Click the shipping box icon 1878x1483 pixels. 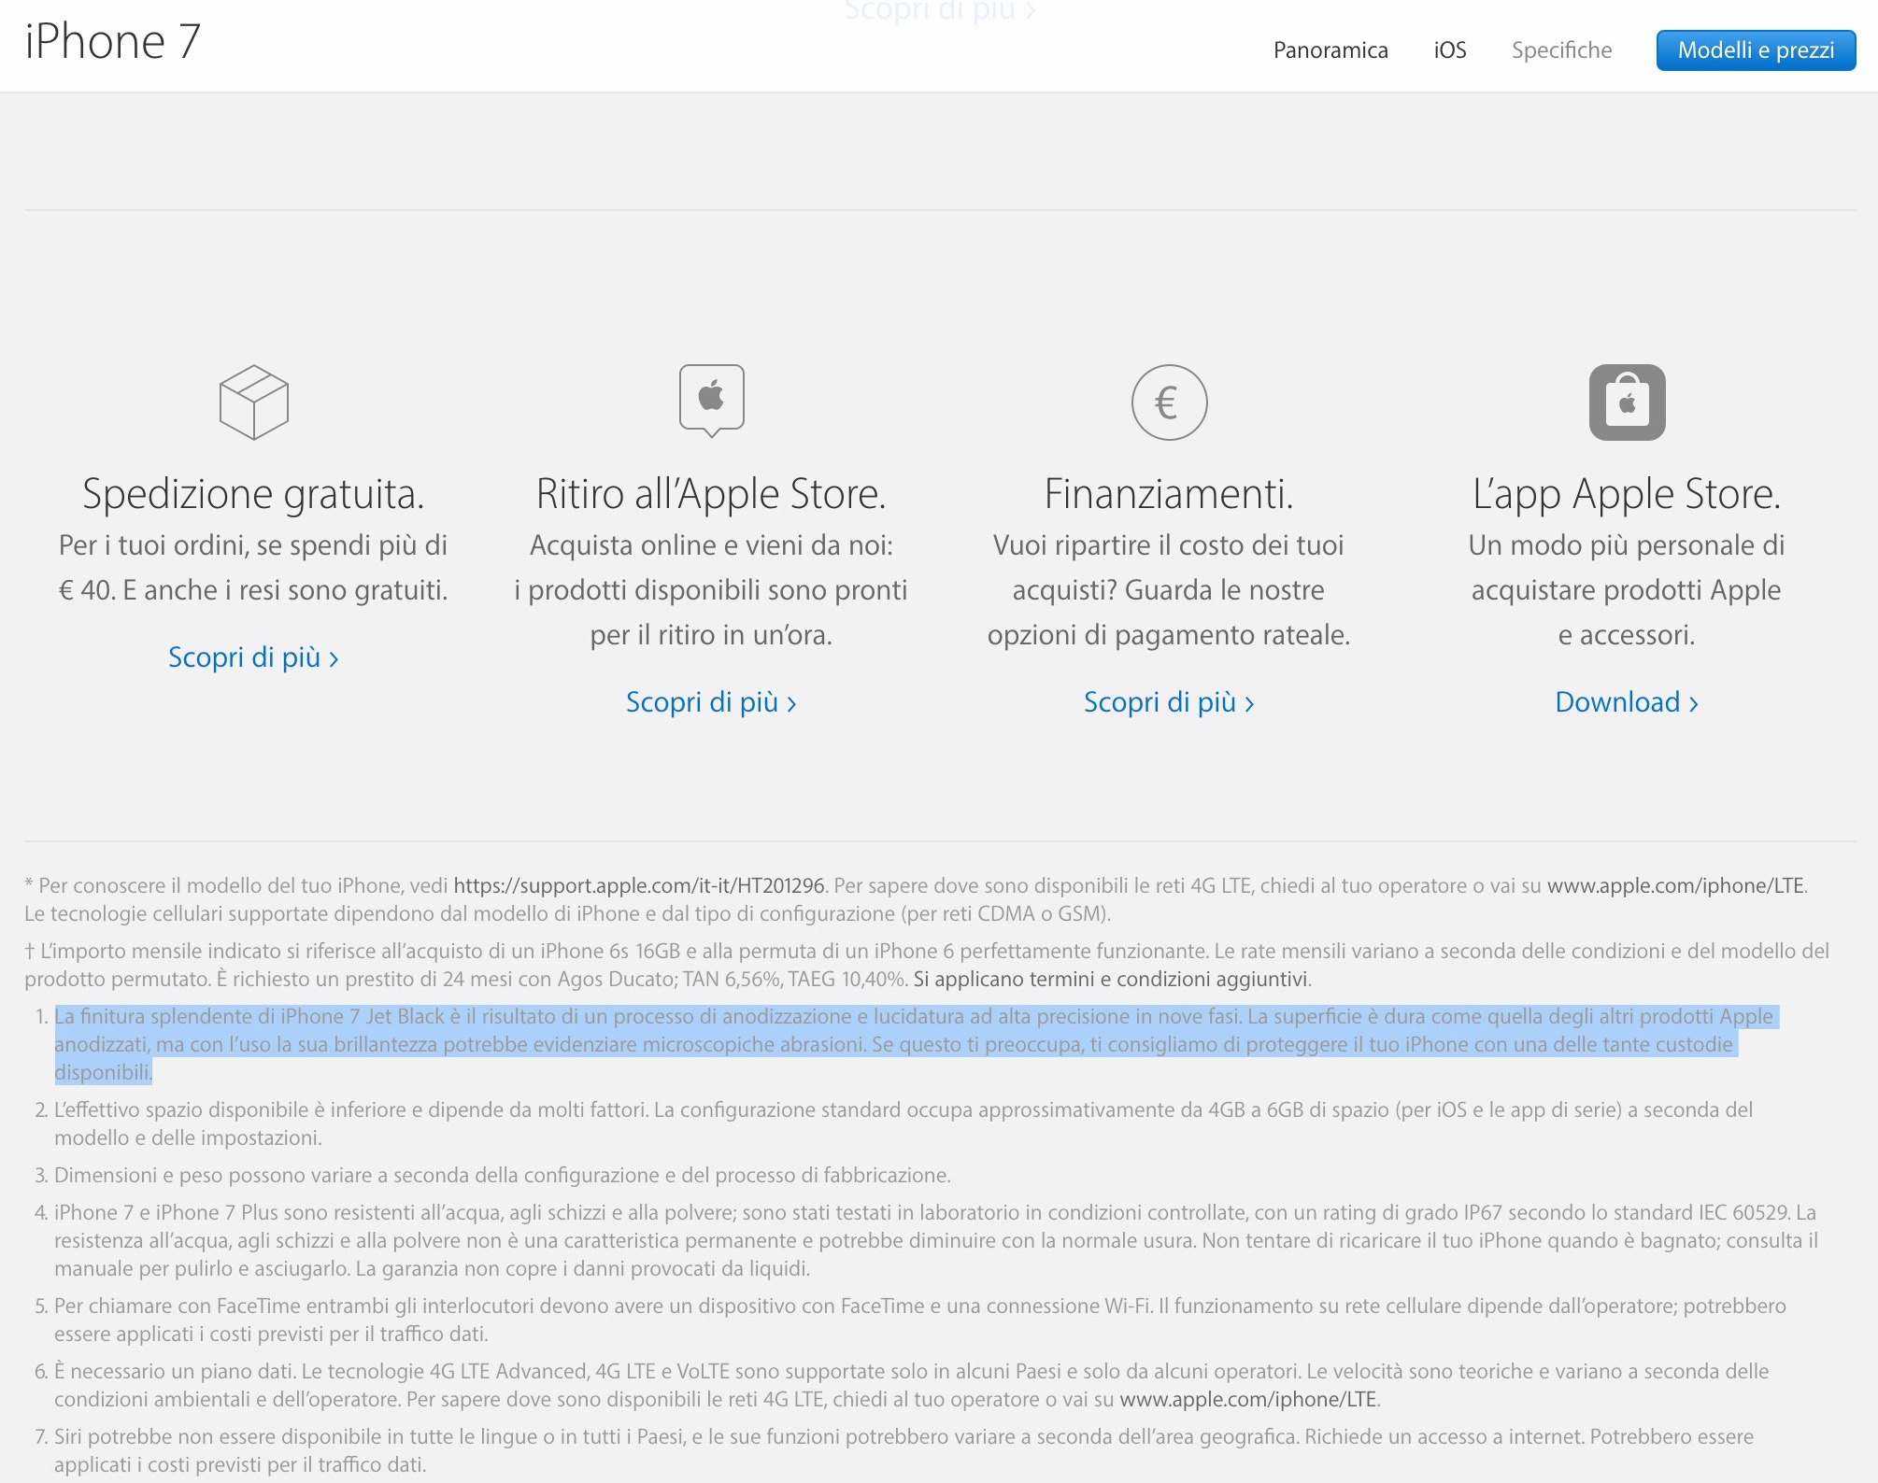tap(253, 403)
